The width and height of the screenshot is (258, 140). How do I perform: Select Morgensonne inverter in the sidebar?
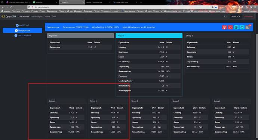22,30
